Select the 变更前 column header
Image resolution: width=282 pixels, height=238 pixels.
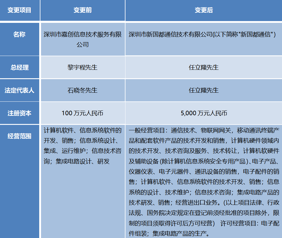pos(83,10)
